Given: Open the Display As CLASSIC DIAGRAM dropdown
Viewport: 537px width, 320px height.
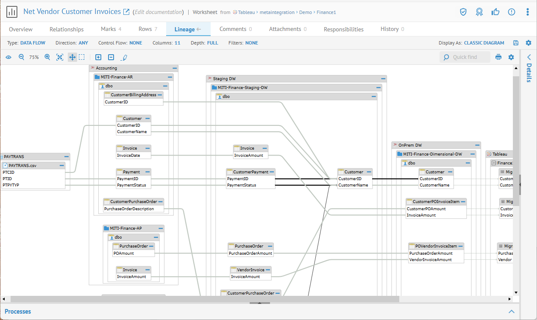Looking at the screenshot, I should [x=484, y=43].
